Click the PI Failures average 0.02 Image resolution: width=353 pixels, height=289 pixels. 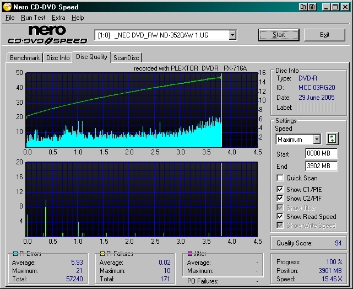pyautogui.click(x=165, y=263)
